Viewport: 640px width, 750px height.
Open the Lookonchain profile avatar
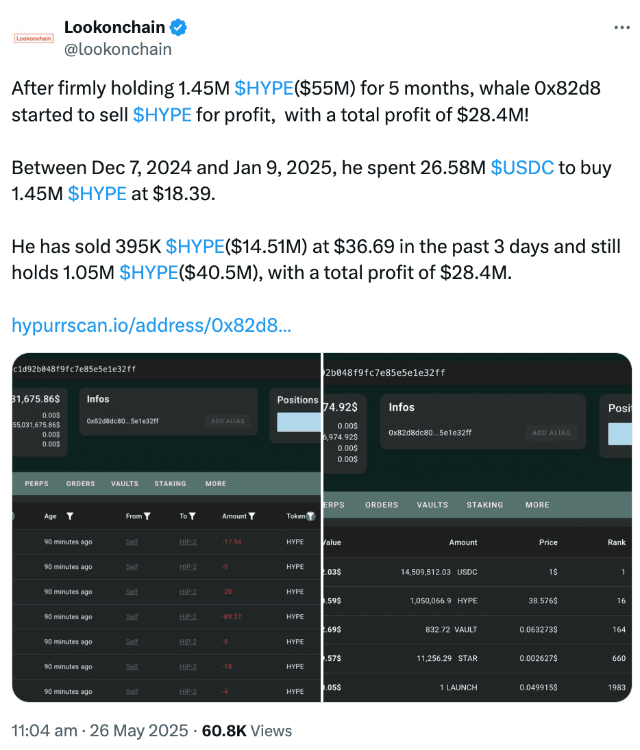[34, 38]
